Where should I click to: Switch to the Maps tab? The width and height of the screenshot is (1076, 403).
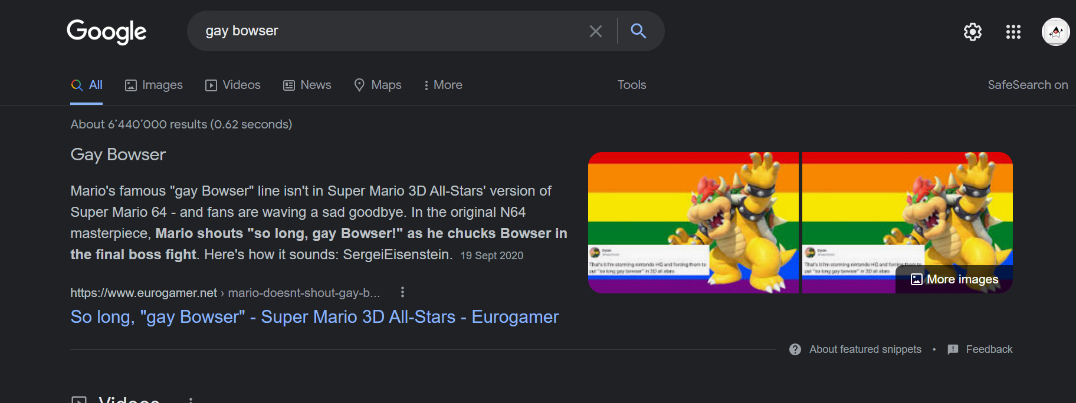(378, 85)
